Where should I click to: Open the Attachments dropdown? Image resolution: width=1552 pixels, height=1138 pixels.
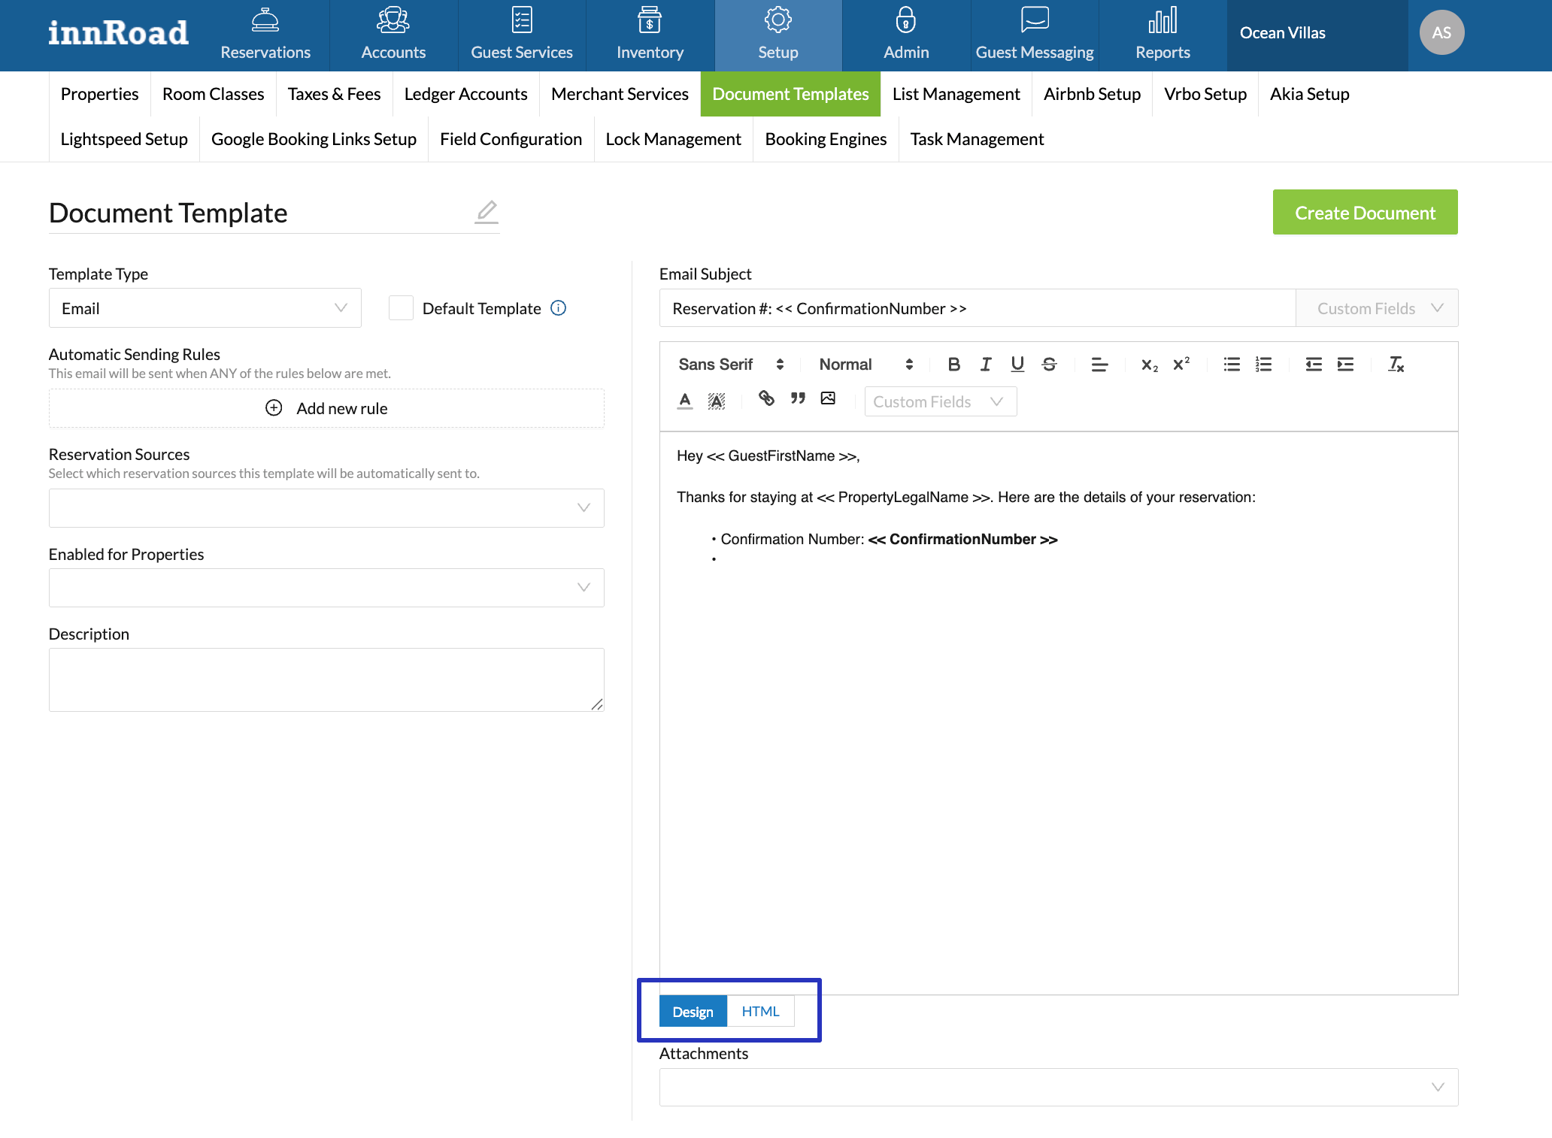tap(1058, 1087)
